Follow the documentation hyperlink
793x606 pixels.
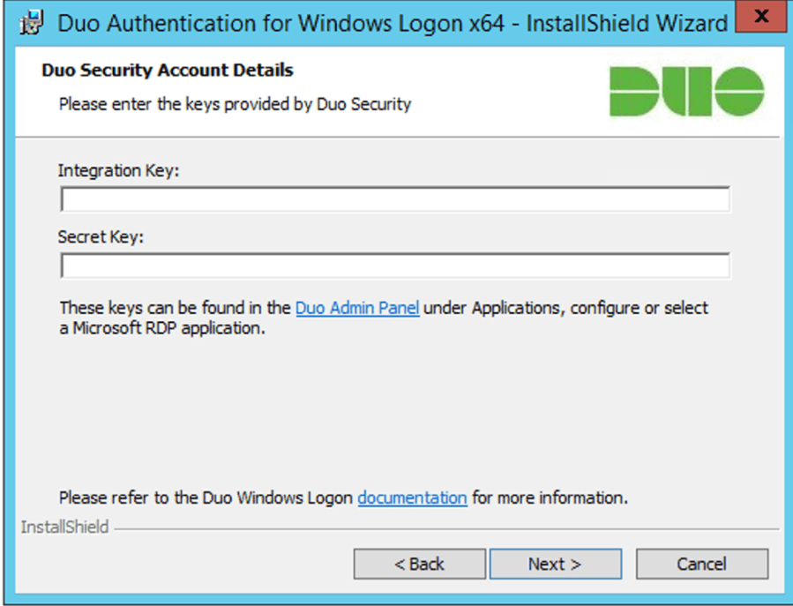(x=412, y=498)
